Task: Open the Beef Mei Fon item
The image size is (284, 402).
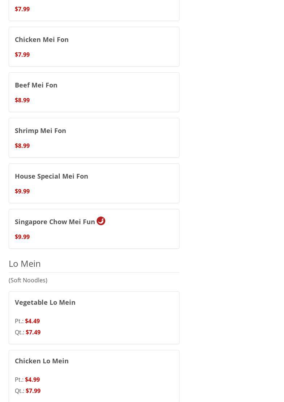Action: [x=36, y=85]
